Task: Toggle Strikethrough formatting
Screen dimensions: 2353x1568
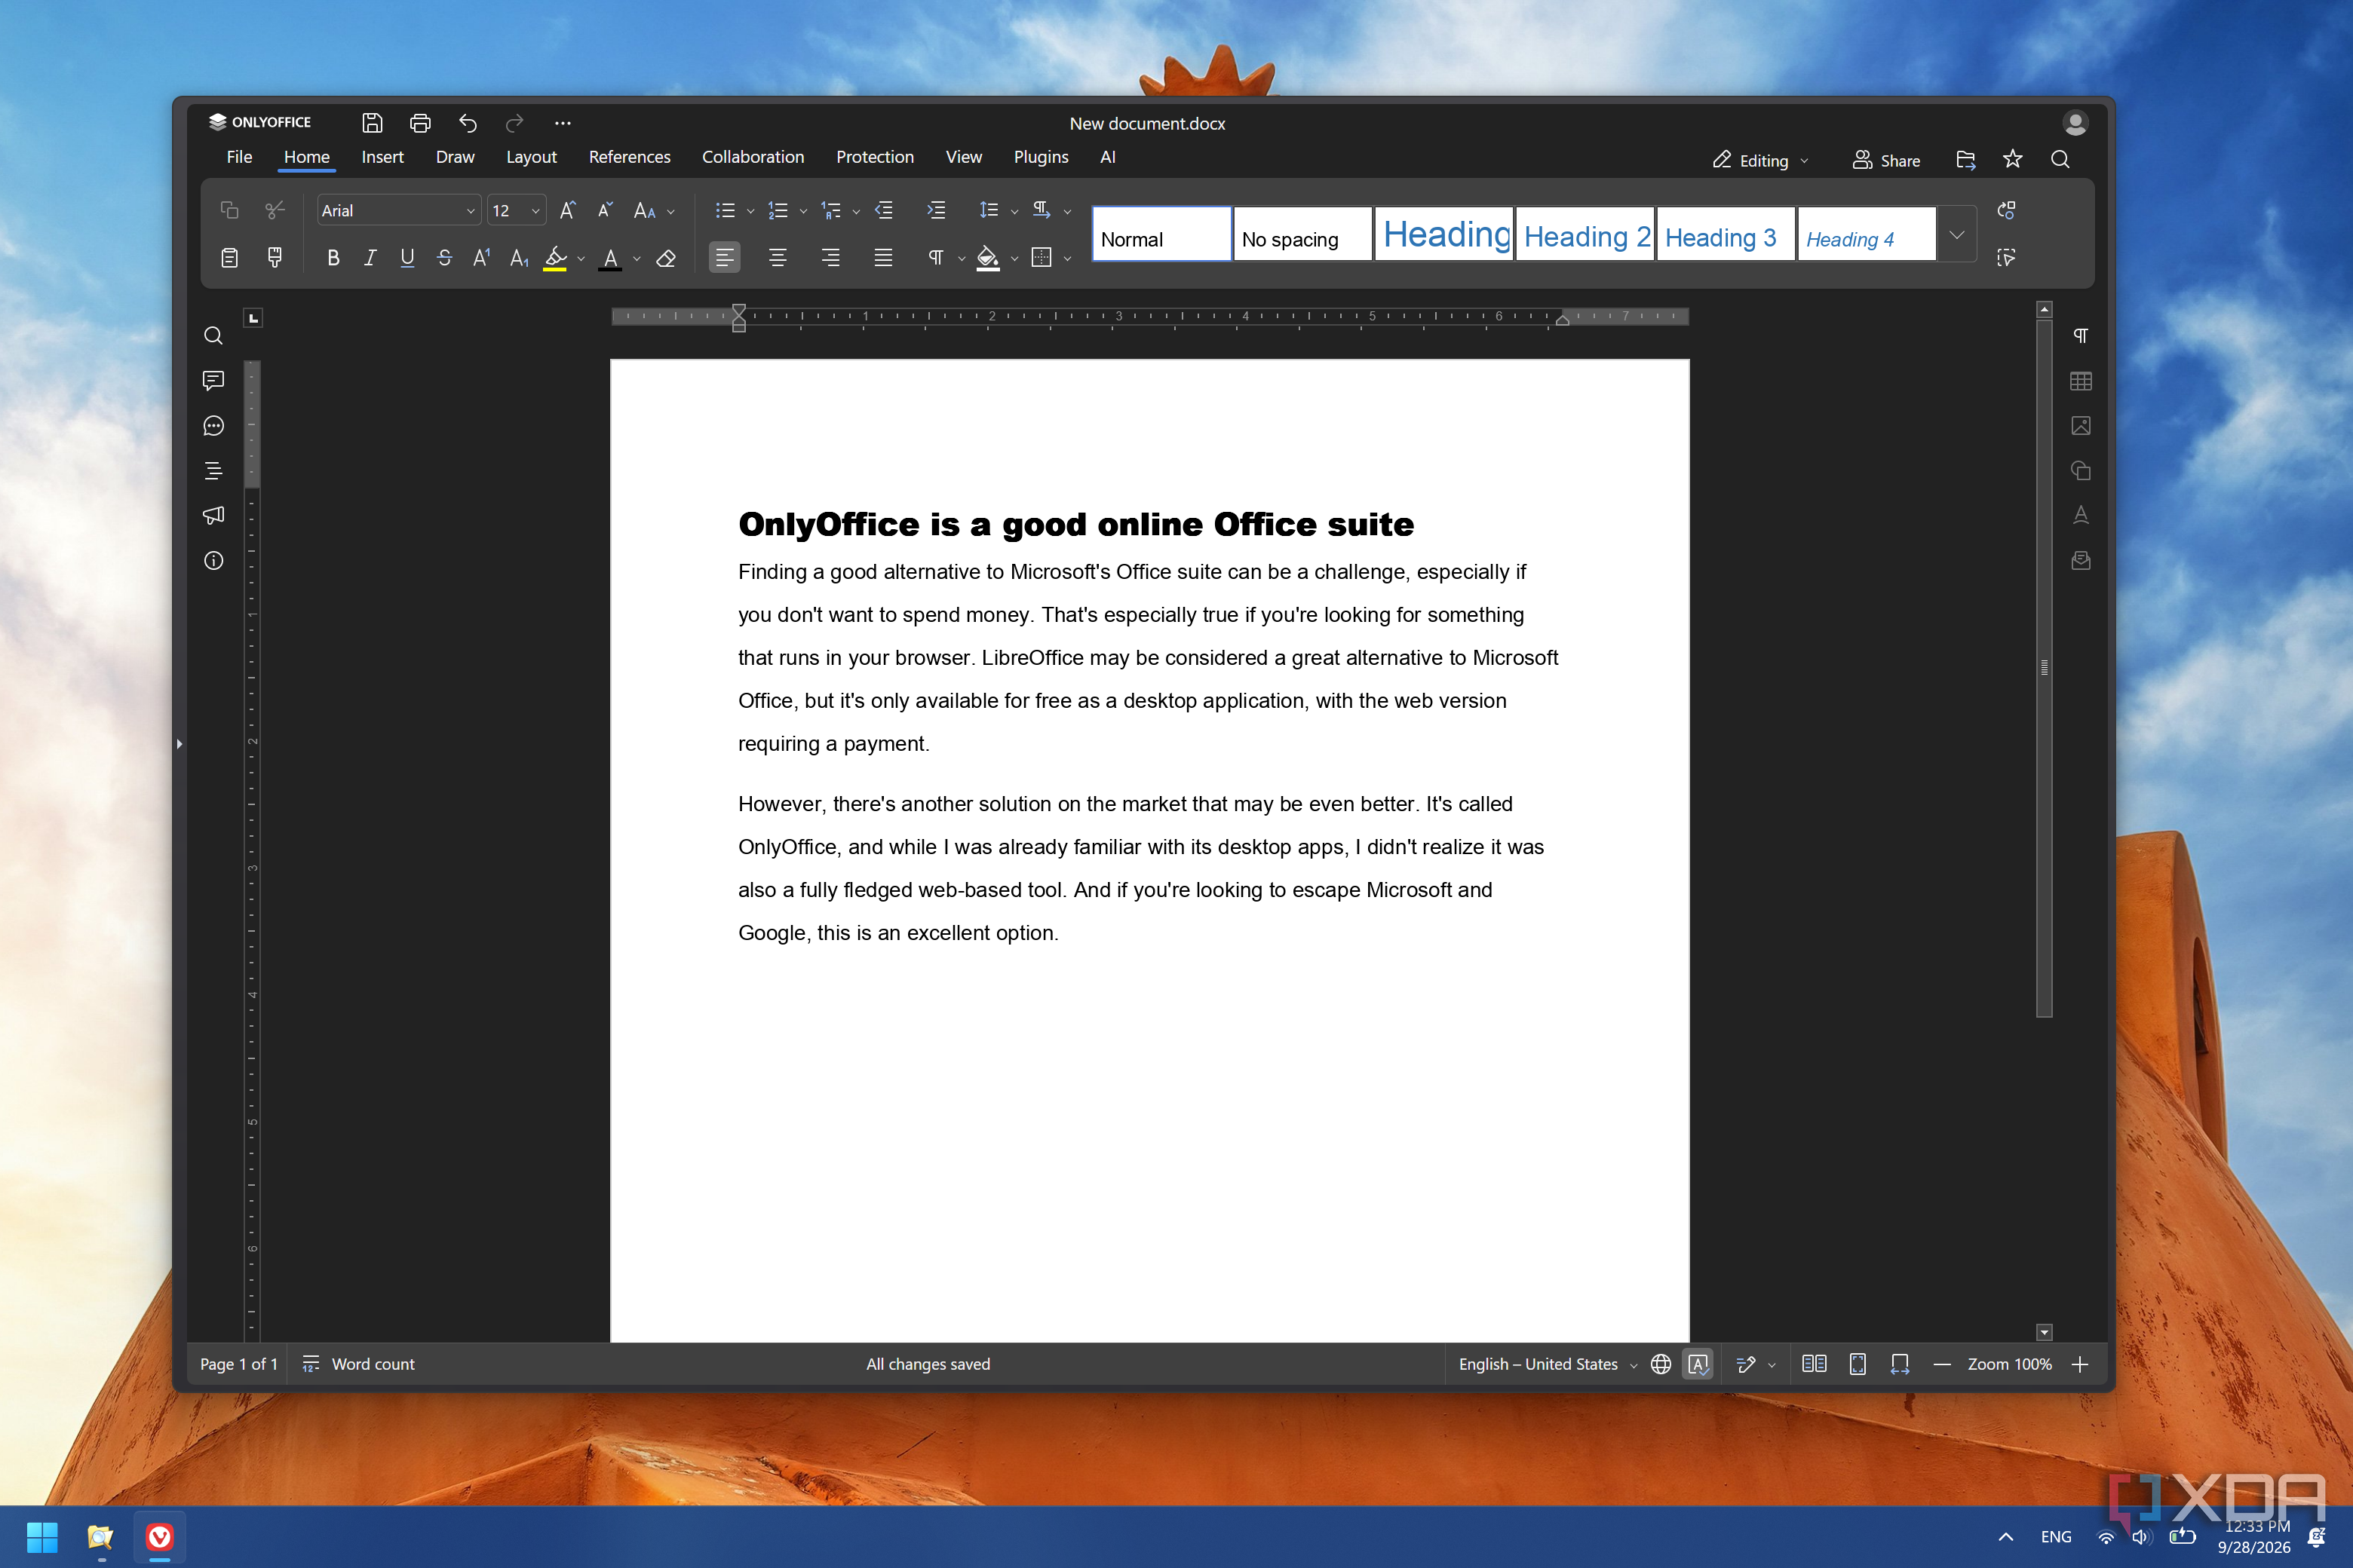Action: click(x=444, y=258)
